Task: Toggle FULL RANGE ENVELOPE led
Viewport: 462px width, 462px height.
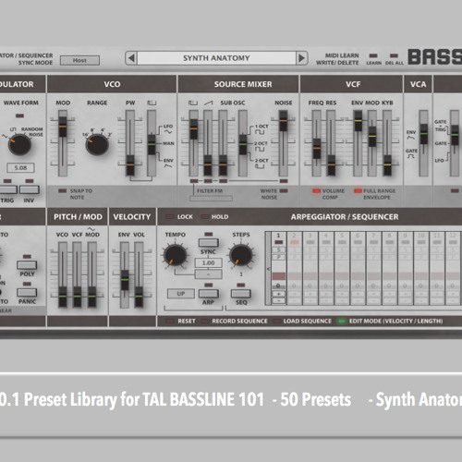Action: tap(358, 191)
